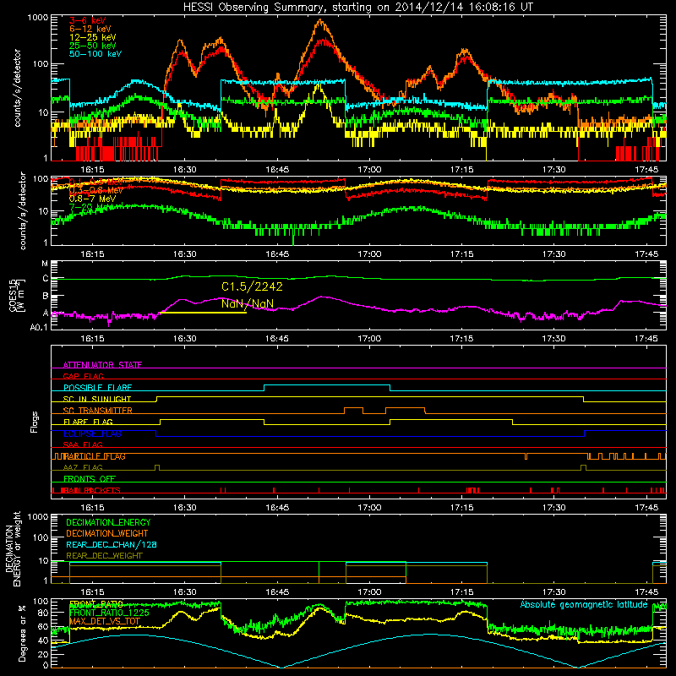Click the DECIMATION ENERGY or weight axis title

pos(13,548)
